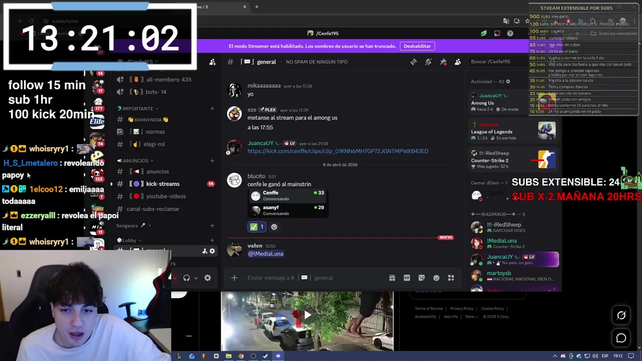
Task: Open the Threads icon in channel header
Action: [x=413, y=62]
